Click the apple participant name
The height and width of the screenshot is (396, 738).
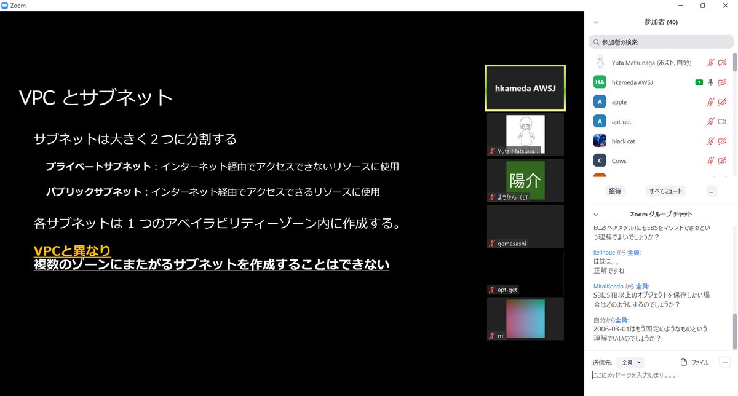click(x=619, y=102)
